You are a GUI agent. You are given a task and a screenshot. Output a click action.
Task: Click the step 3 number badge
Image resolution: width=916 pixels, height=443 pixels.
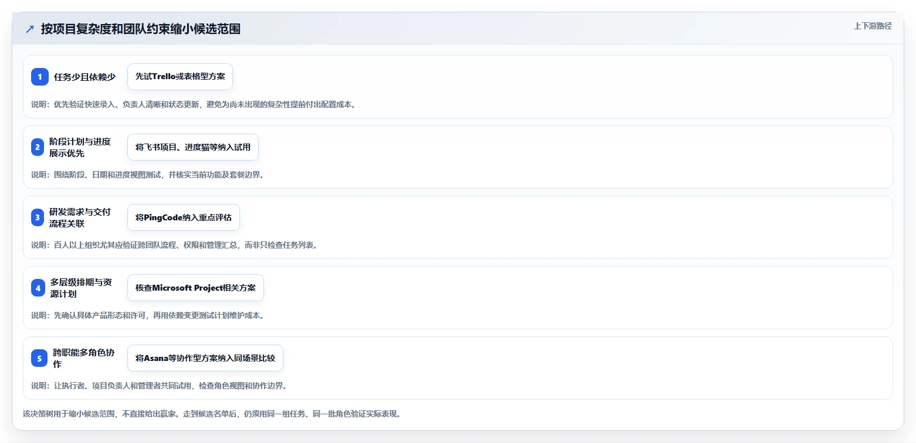click(x=38, y=217)
